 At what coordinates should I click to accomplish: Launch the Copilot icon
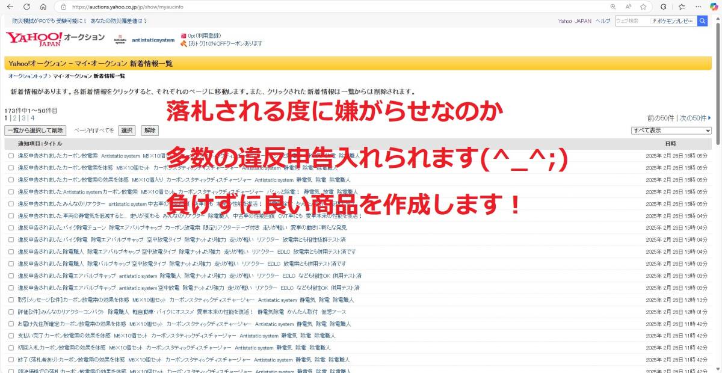(x=714, y=7)
